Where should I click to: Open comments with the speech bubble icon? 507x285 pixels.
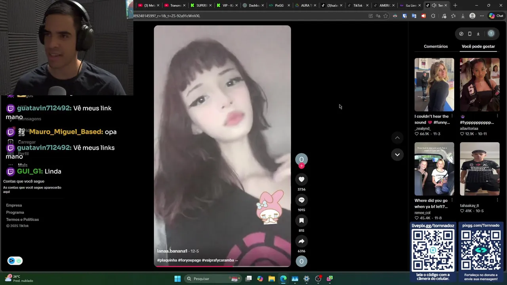[x=301, y=200]
